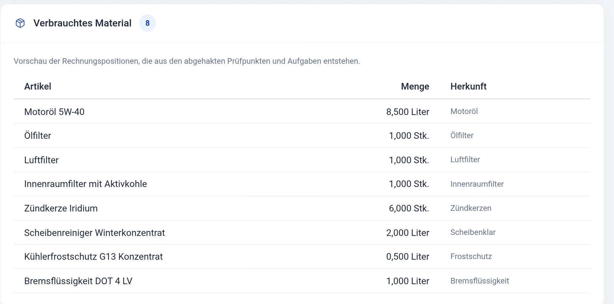
Task: Click the Herkunft value Zündkerzen
Action: click(x=471, y=208)
